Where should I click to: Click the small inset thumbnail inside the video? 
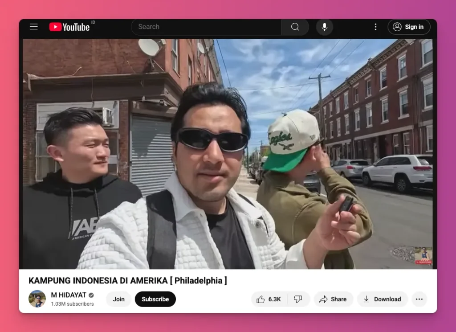pos(424,255)
